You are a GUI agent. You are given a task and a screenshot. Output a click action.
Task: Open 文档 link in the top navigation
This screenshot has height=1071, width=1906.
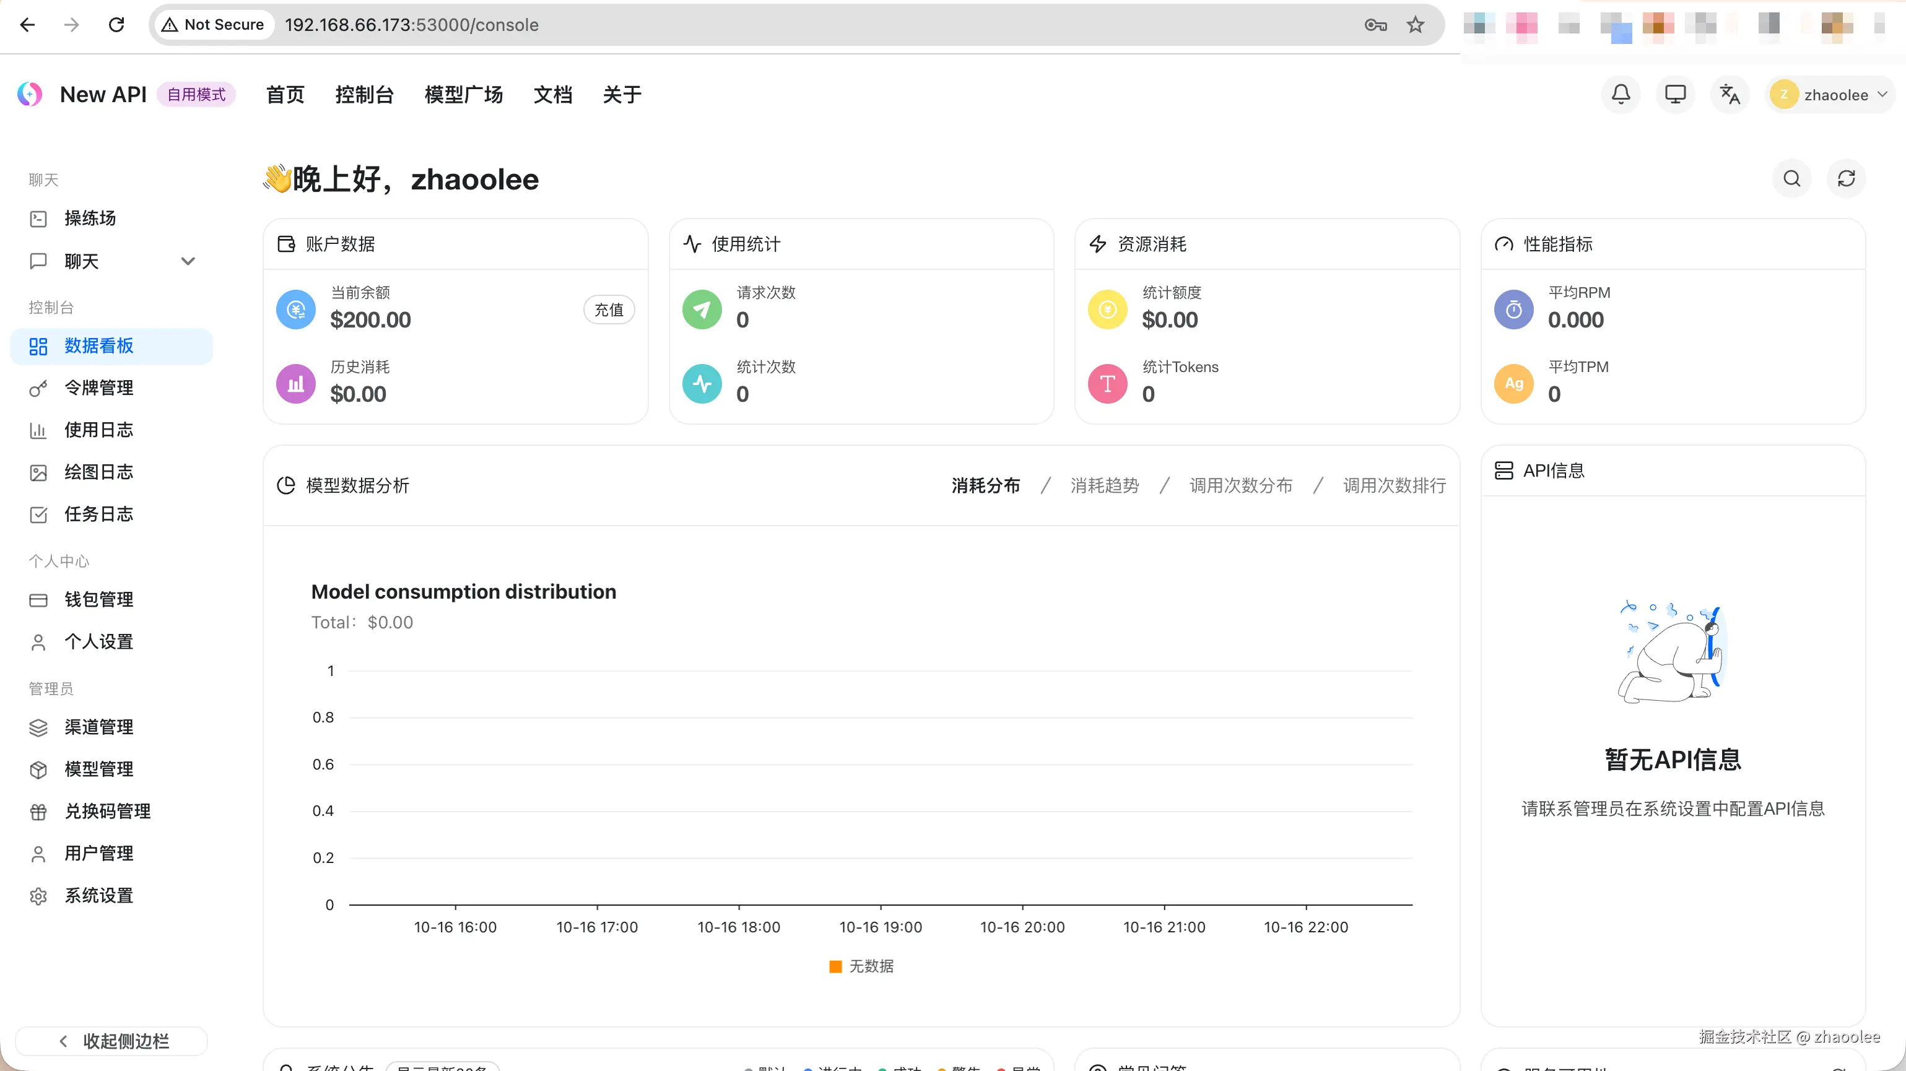pyautogui.click(x=553, y=95)
